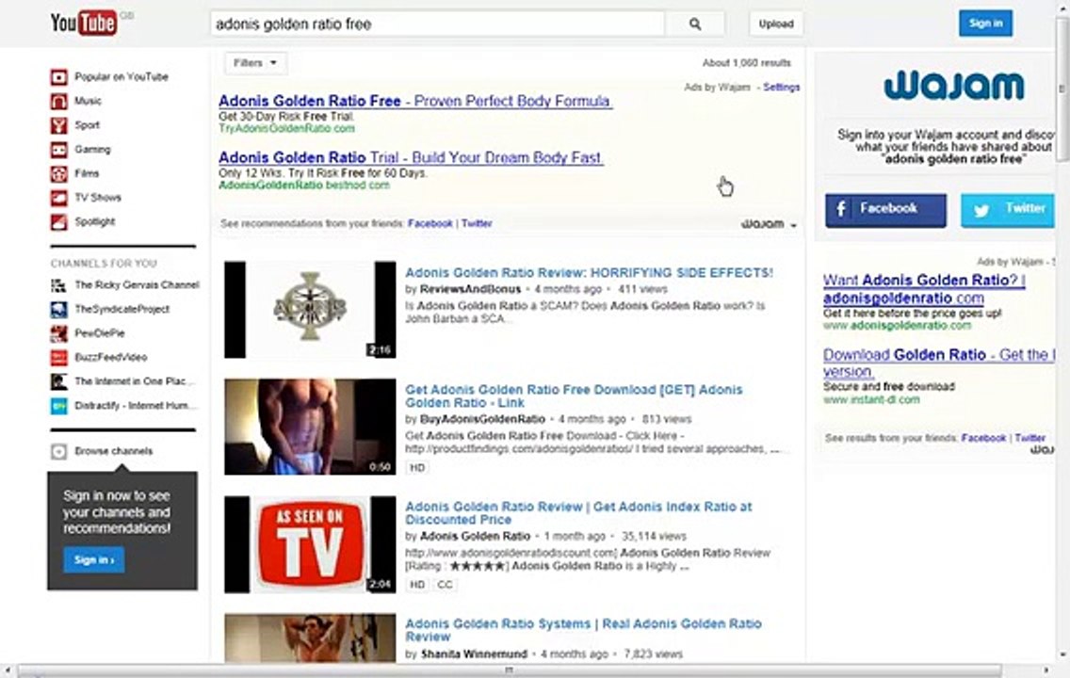Open HORRIFYING SIDE EFFECTS video title

[589, 273]
